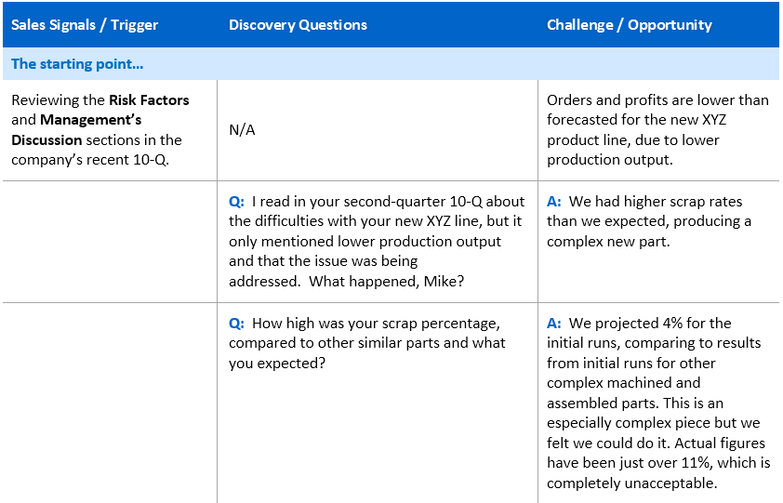
Task: Click the 'completely unacceptable' text line
Action: (x=632, y=483)
